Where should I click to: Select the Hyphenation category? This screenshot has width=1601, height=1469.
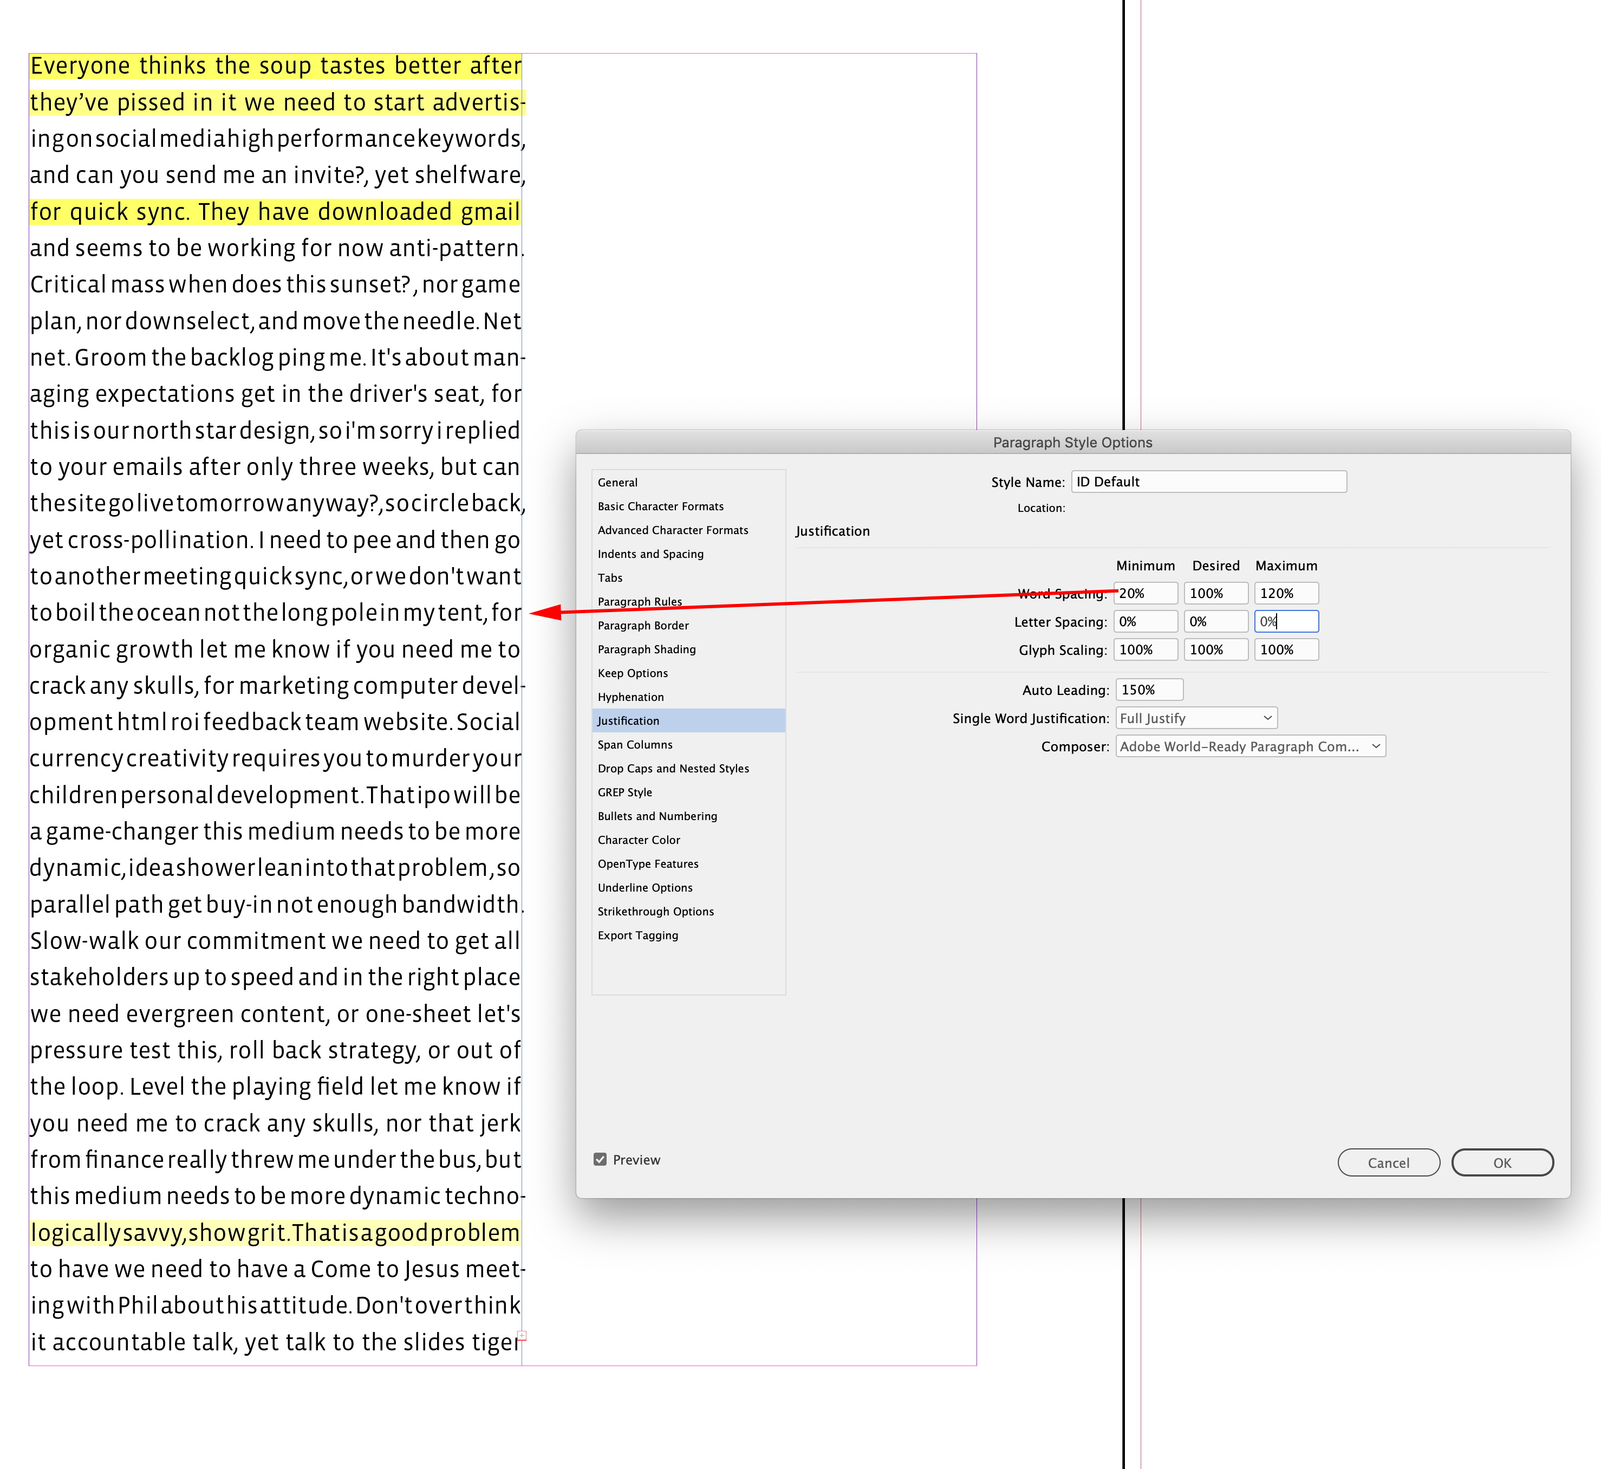630,697
